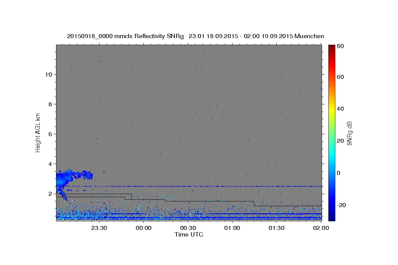The width and height of the screenshot is (398, 265).
Task: Click the colorbar value 80
Action: (x=340, y=46)
